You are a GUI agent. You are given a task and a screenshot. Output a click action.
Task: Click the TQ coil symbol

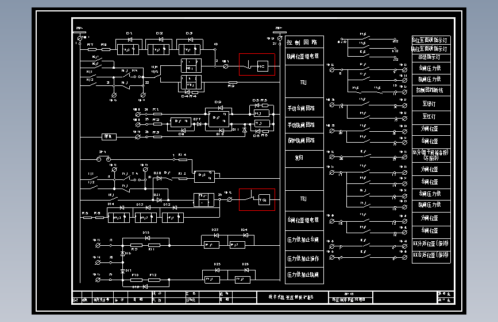(264, 199)
